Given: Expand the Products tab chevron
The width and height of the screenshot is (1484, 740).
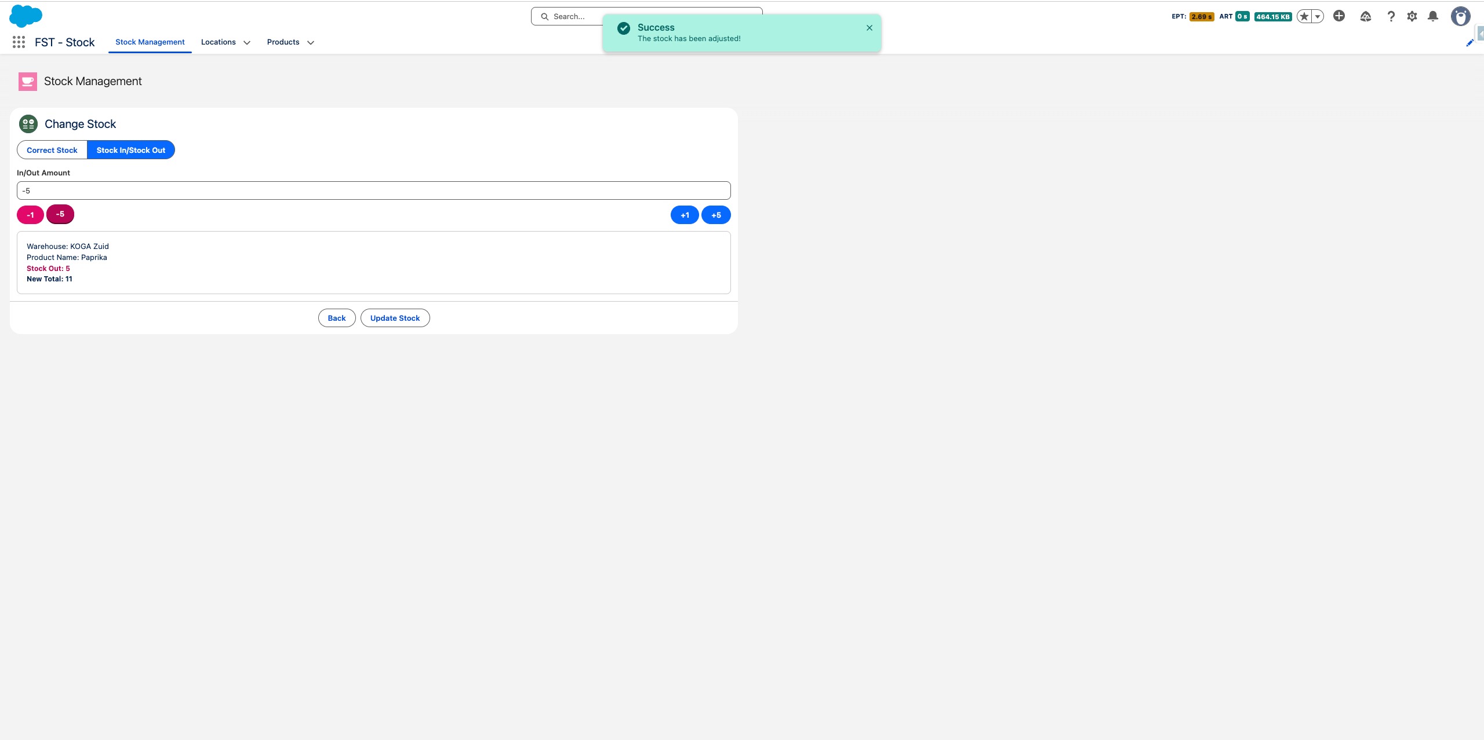Looking at the screenshot, I should (x=311, y=42).
